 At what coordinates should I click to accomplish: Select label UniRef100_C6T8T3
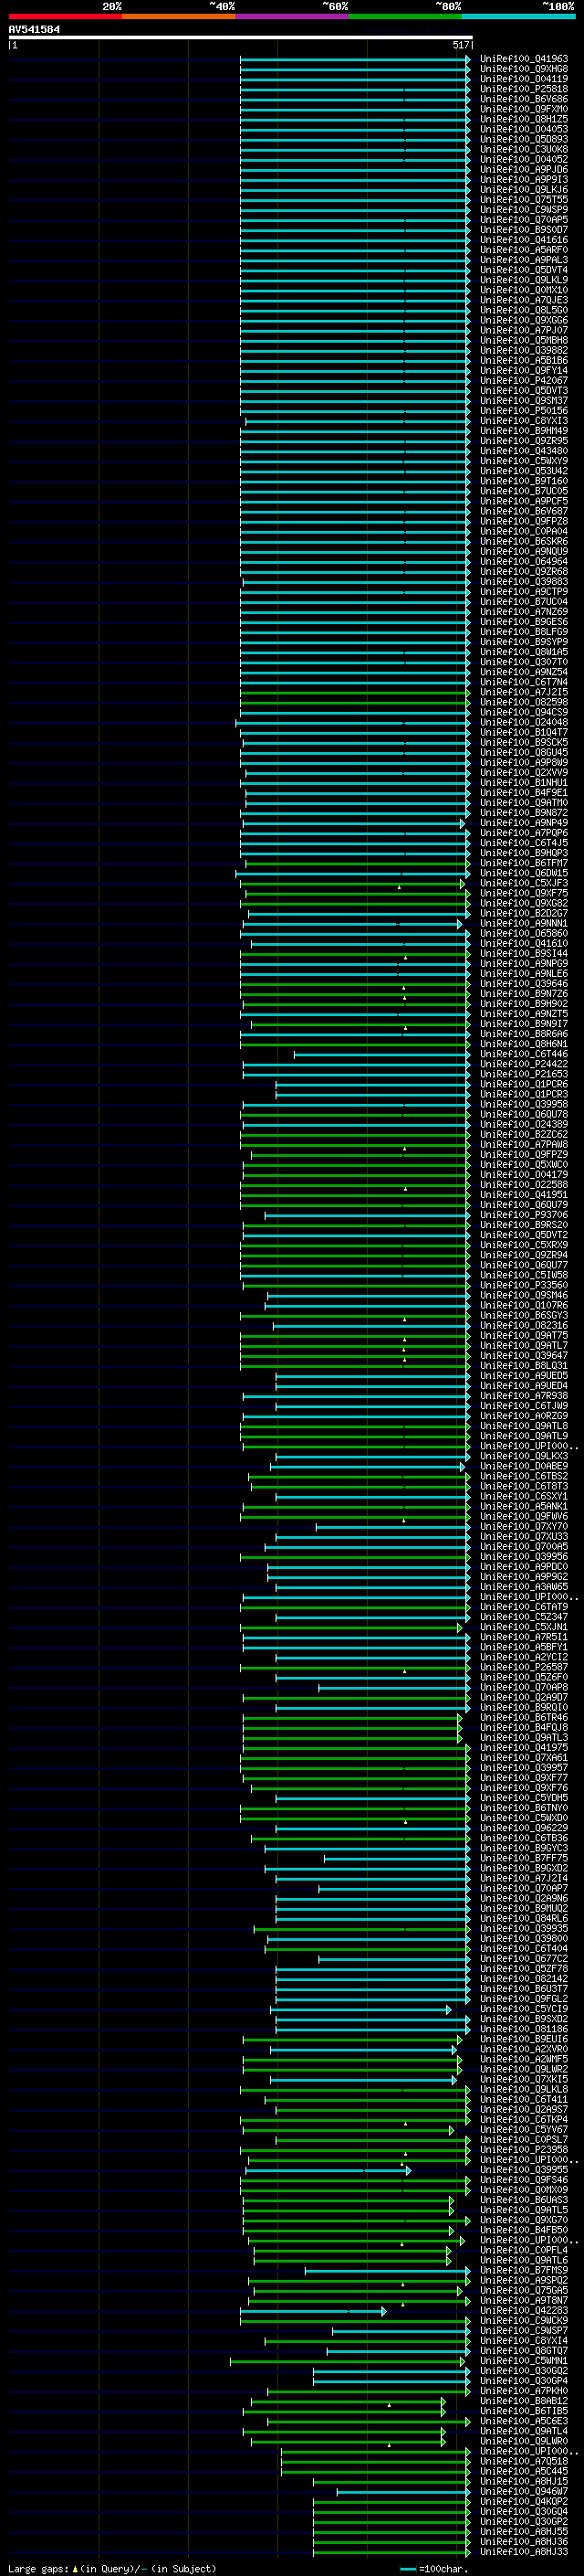524,1486
